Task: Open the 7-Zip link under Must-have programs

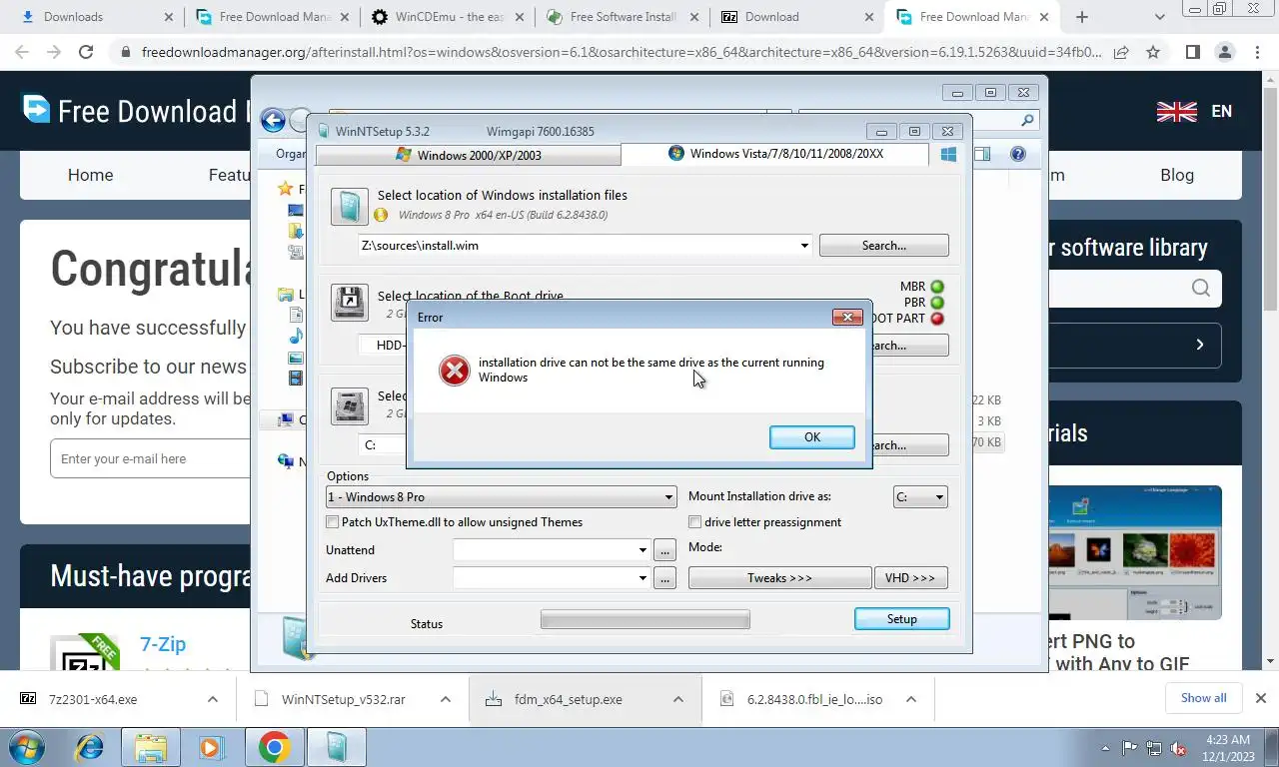Action: pos(163,644)
